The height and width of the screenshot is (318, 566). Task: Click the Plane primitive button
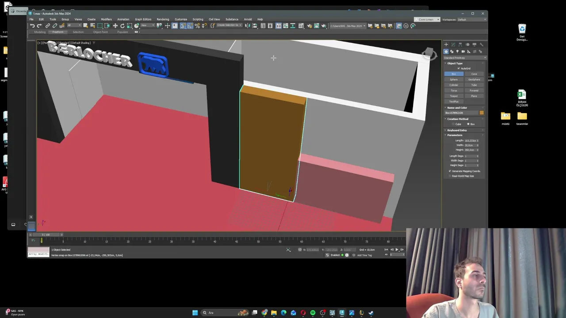(474, 96)
